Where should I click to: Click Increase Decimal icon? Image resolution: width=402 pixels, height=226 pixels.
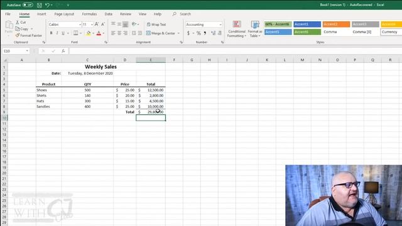pos(213,33)
